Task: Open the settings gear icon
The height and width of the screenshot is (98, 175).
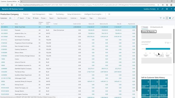Action: [x=167, y=9]
